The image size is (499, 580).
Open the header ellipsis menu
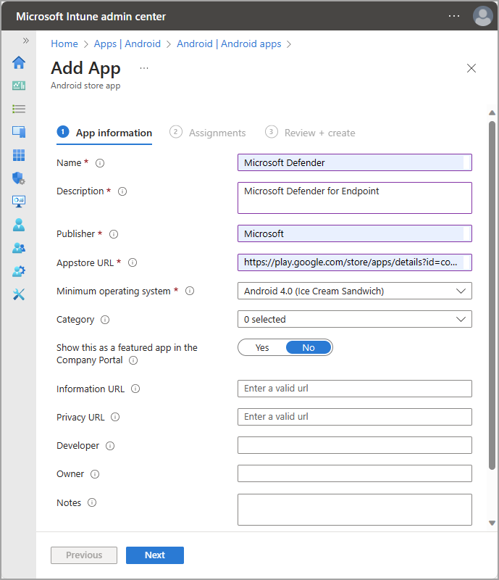(454, 16)
